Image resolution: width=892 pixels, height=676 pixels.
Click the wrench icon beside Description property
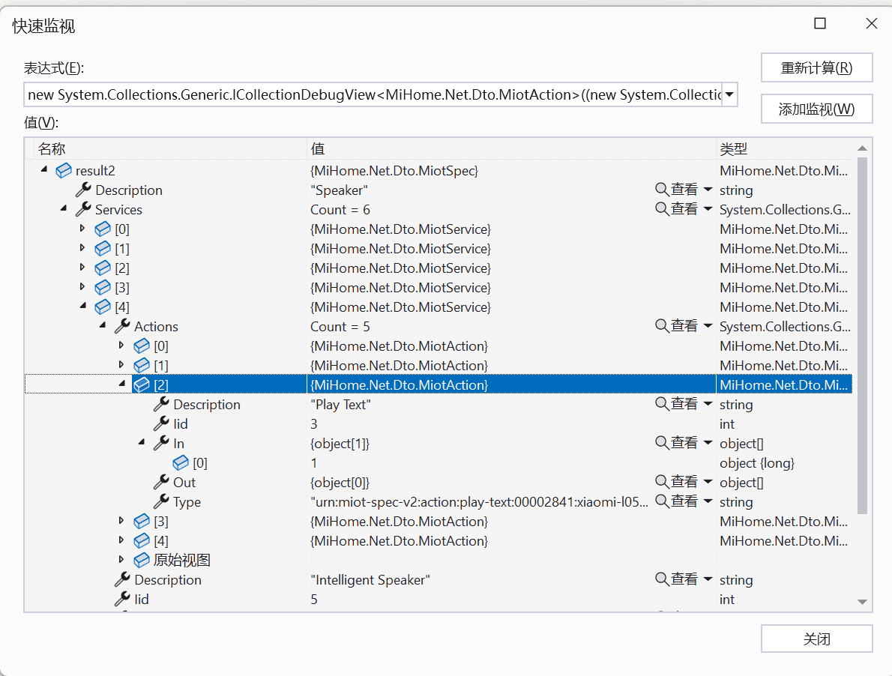tap(82, 190)
